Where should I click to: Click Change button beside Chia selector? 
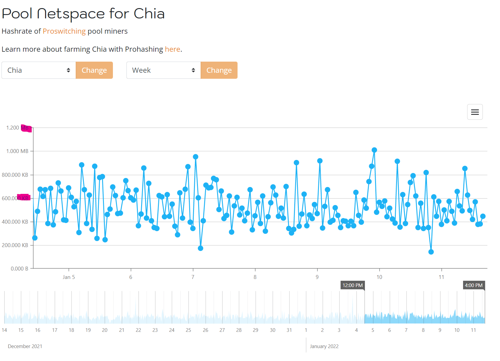(94, 70)
